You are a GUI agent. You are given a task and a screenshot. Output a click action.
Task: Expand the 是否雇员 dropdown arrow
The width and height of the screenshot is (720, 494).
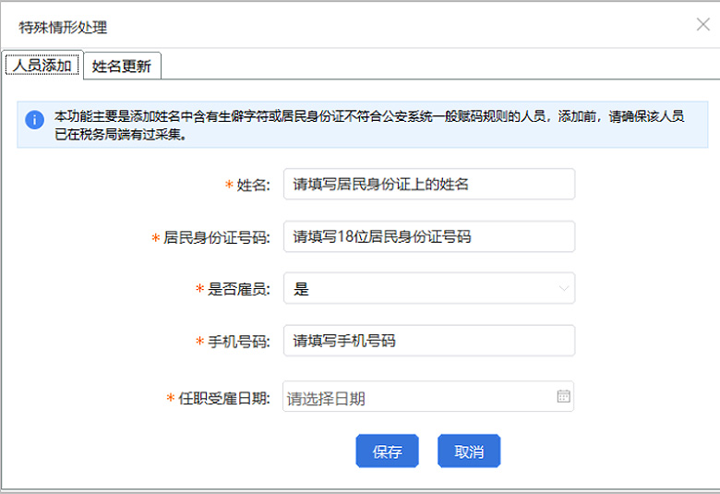pyautogui.click(x=564, y=289)
